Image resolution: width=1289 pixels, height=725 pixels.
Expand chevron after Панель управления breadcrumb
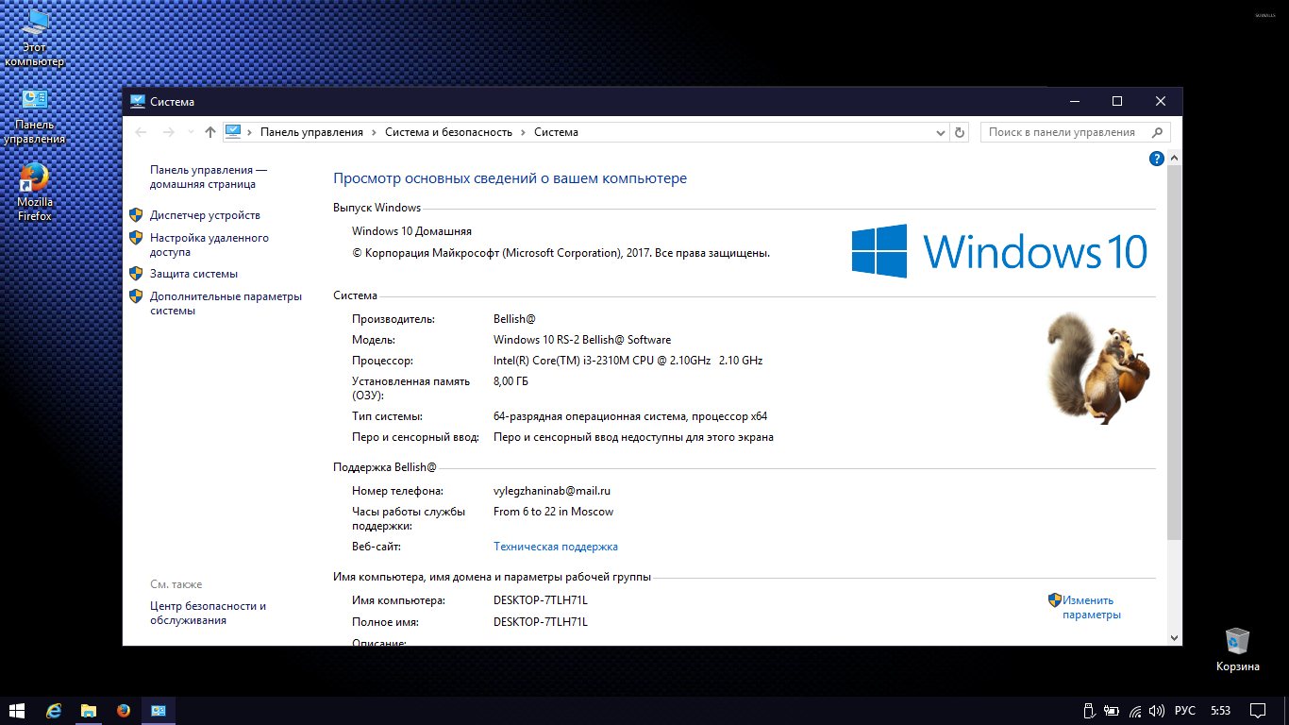(x=374, y=133)
